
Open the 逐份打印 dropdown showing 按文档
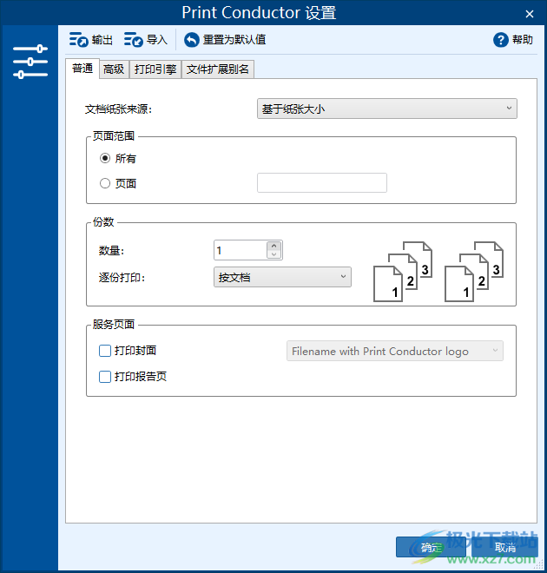tap(282, 277)
